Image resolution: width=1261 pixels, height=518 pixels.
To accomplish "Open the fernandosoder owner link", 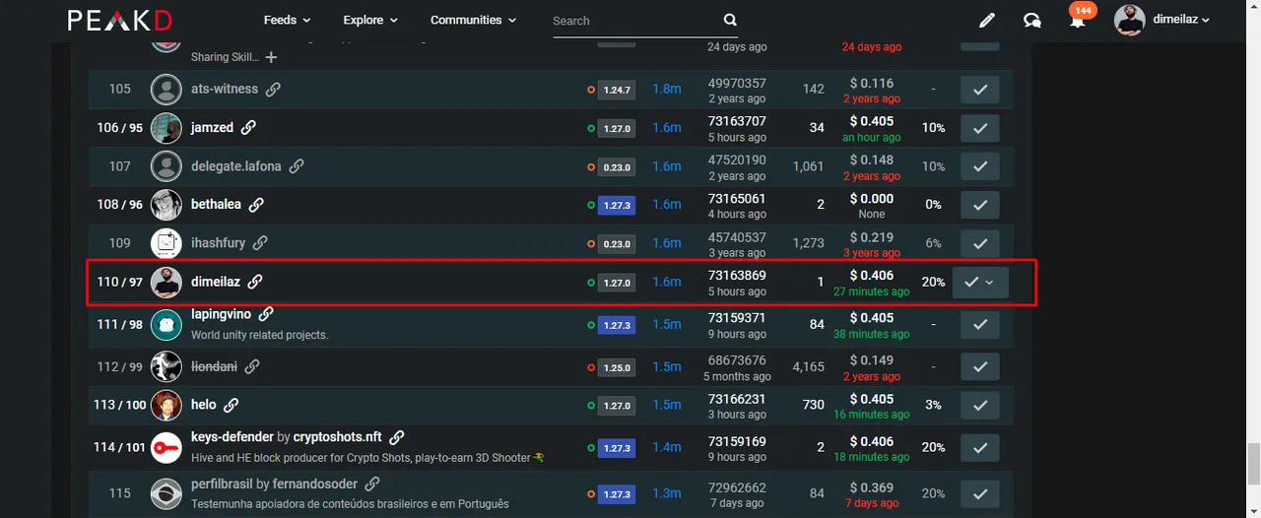I will 315,485.
